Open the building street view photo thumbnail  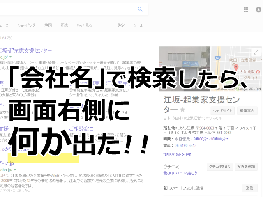coord(185,69)
